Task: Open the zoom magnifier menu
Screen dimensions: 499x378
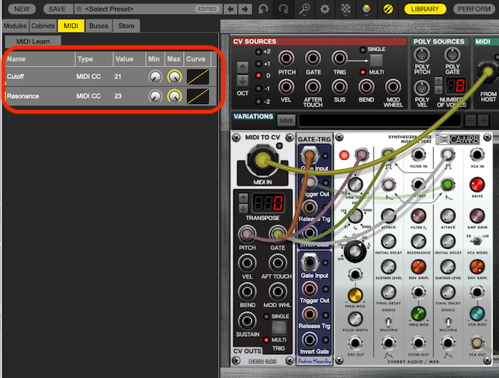Action: [x=304, y=9]
